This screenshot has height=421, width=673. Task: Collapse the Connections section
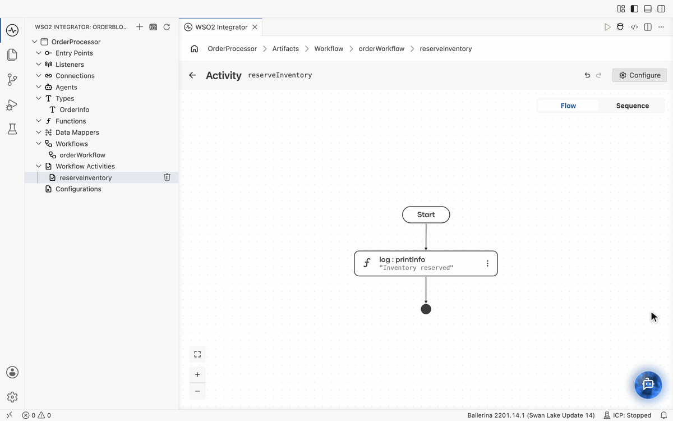pos(39,76)
